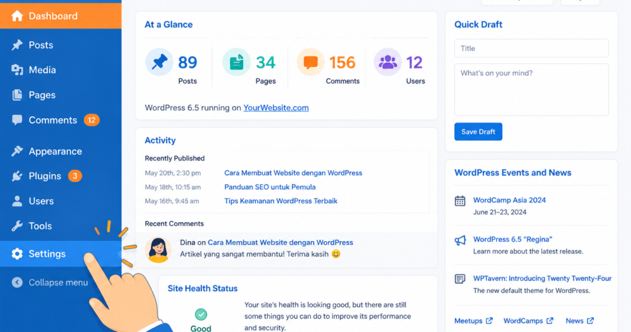Viewport: 631px width, 332px height.
Task: Click the orange 3 badge on Plugins
Action: 75,176
